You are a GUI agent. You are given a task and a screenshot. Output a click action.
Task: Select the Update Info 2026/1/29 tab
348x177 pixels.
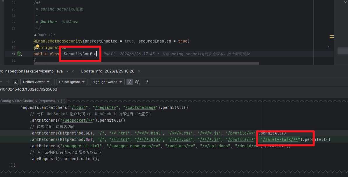(107, 71)
